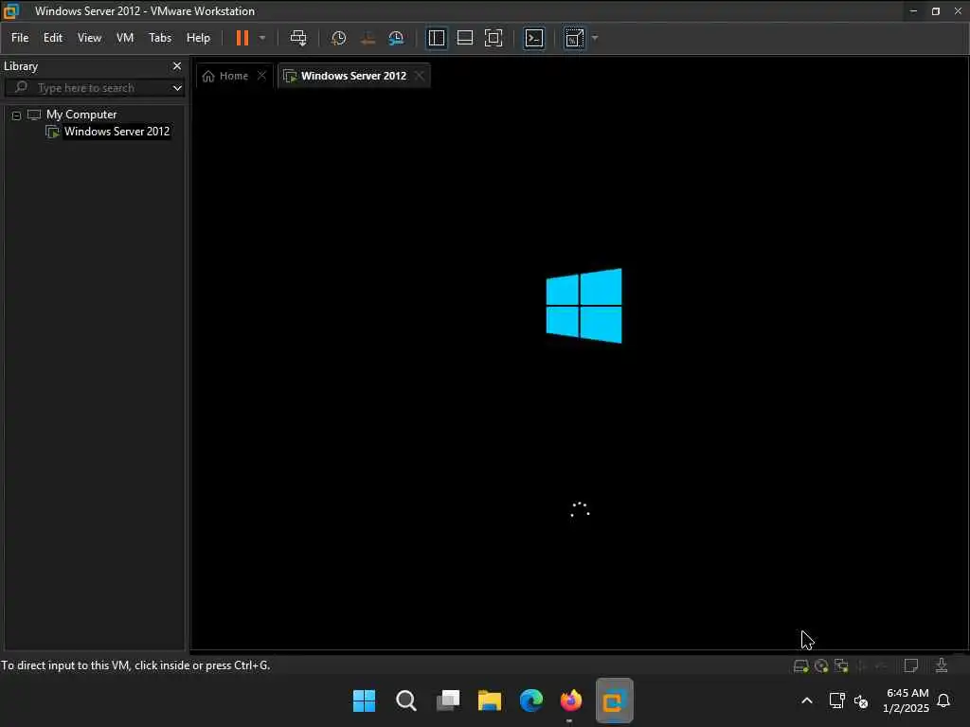Open the Edit menu
The height and width of the screenshot is (727, 970).
[x=53, y=38]
